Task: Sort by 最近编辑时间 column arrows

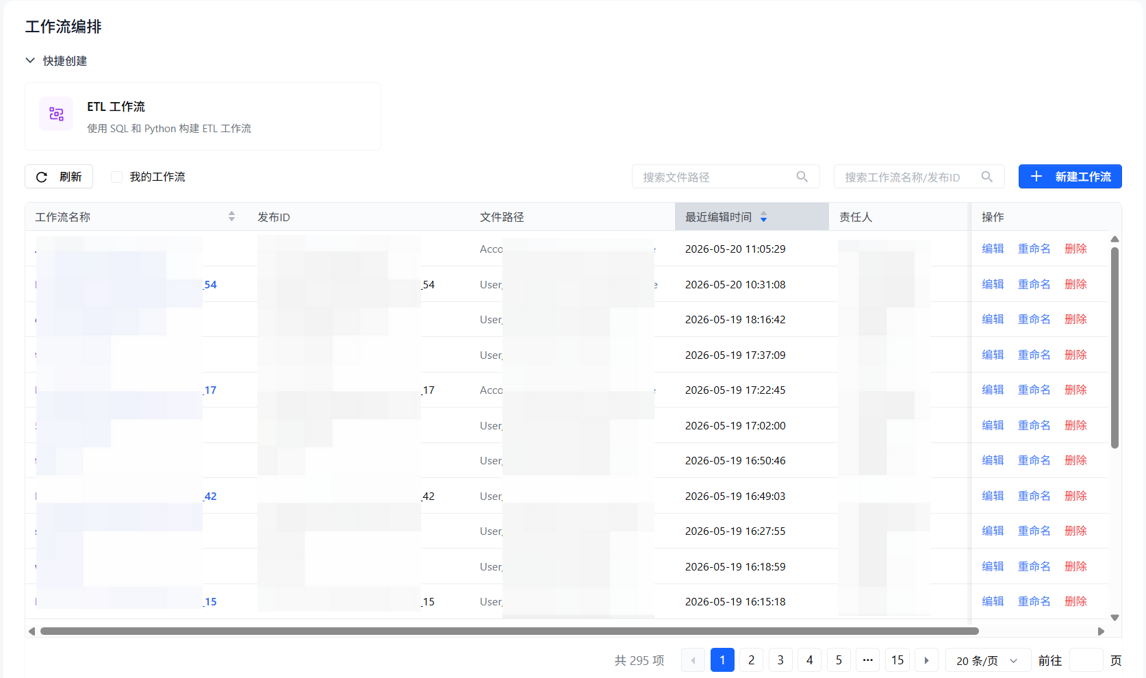Action: (763, 217)
